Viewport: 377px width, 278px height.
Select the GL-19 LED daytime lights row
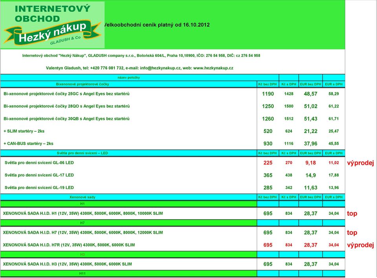[39, 188]
